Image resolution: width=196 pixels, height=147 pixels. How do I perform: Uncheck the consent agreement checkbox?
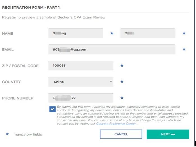point(52,109)
